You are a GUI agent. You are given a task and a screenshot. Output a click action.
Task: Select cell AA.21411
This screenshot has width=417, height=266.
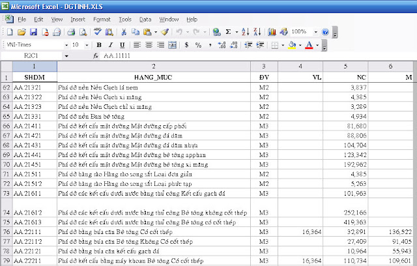pyautogui.click(x=35, y=126)
